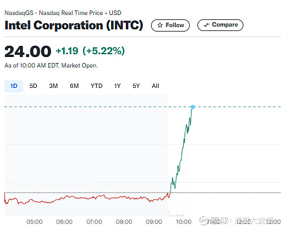Click the star icon in Follow
Viewport: 281px width, 229px height.
coord(160,25)
